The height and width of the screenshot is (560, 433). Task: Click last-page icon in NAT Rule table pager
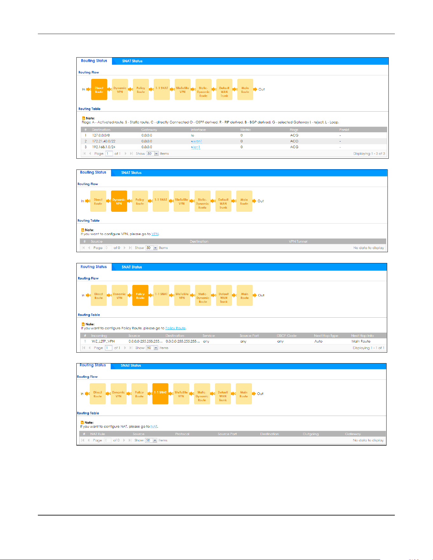(130, 440)
